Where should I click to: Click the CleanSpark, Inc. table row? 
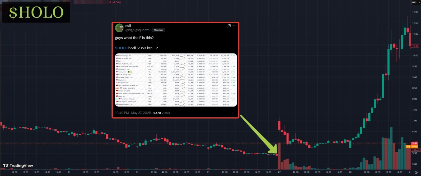click(176, 69)
